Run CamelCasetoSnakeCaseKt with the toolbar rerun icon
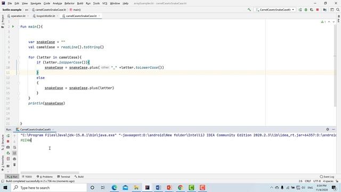The image size is (341, 192). point(300,10)
